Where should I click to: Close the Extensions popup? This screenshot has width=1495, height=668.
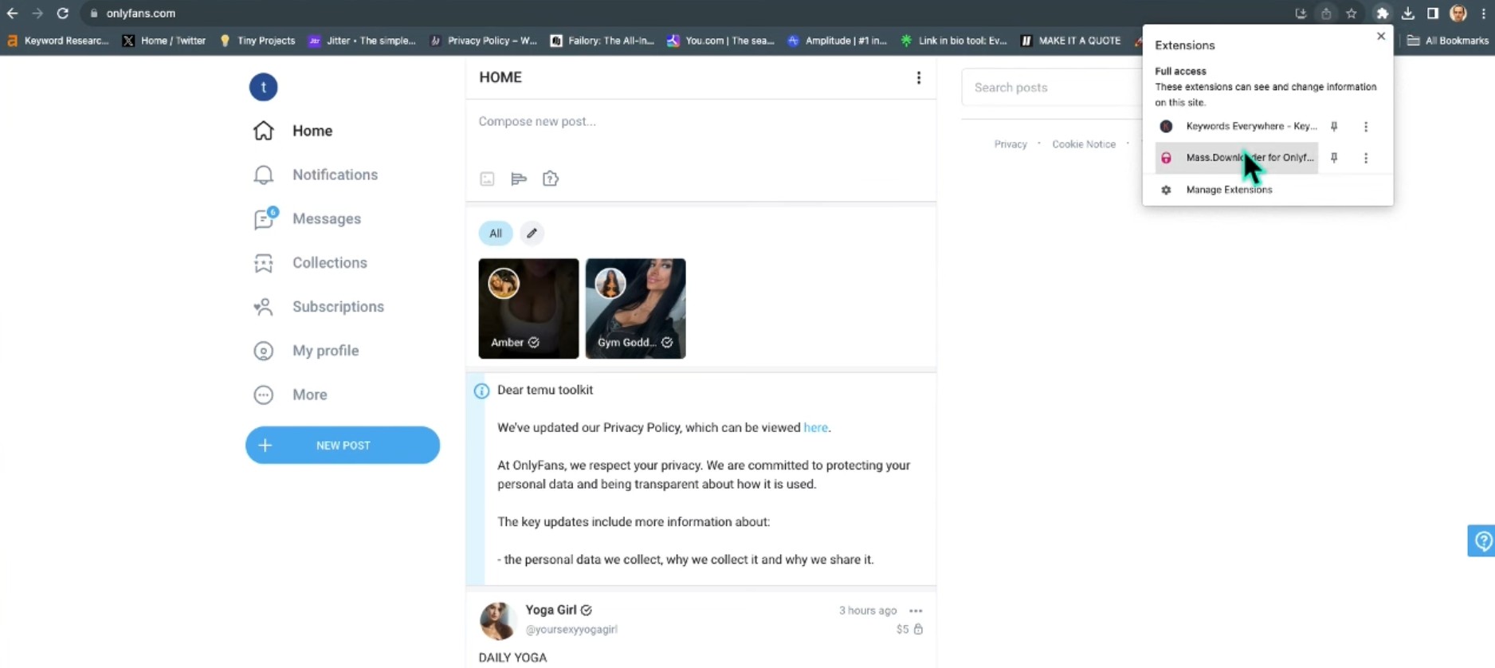pos(1381,36)
